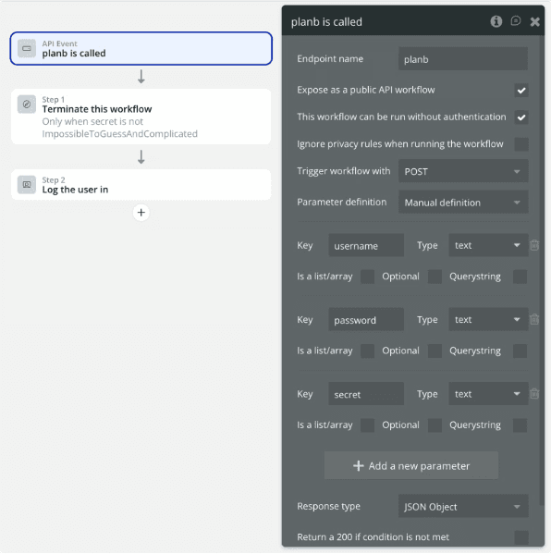Edit the secret key field

[x=366, y=394]
